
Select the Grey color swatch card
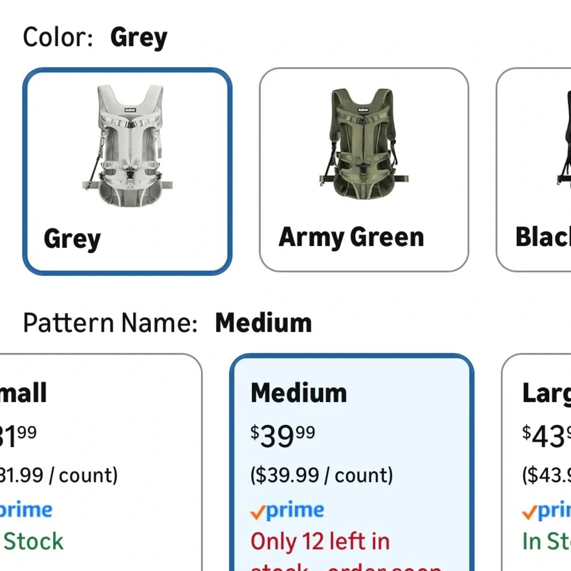[127, 171]
